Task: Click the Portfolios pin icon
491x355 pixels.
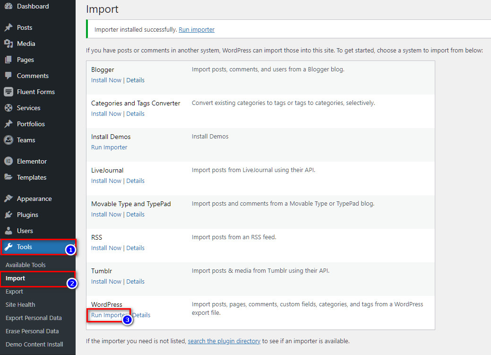Action: coord(9,124)
